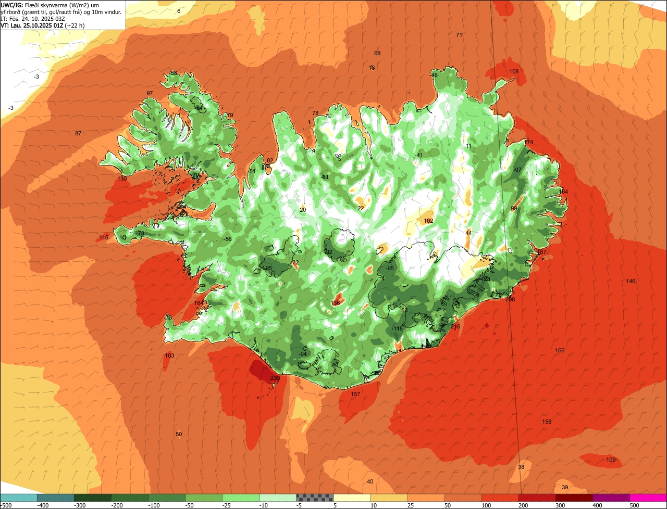Click the map value 166 in the southeast sea
The image size is (667, 509).
coord(560,351)
